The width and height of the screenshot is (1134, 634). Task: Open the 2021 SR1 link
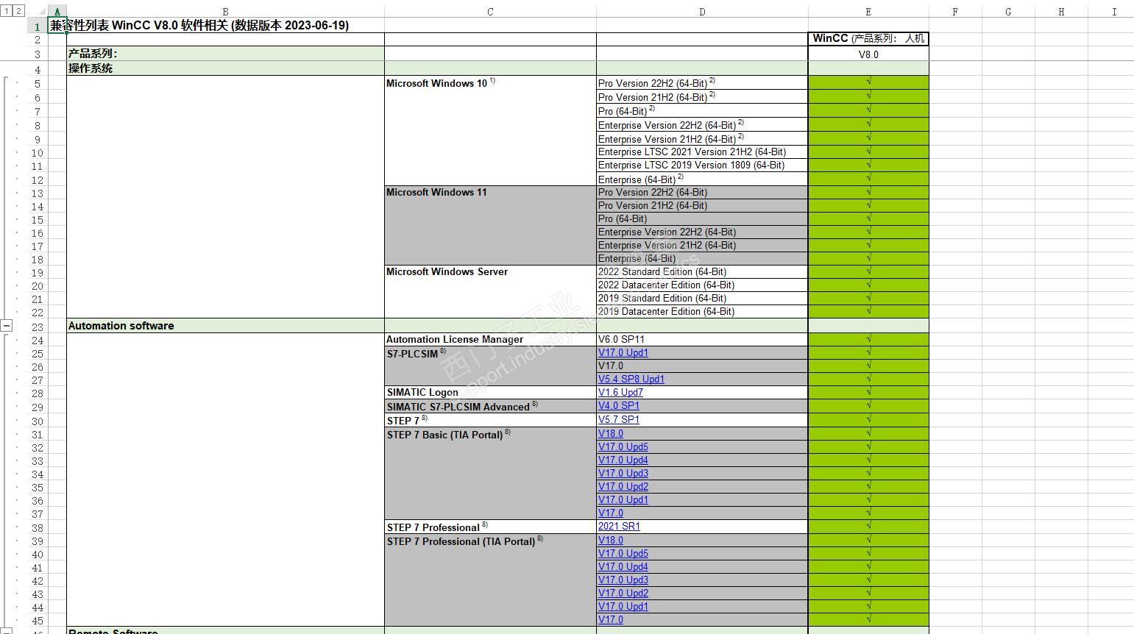(620, 527)
